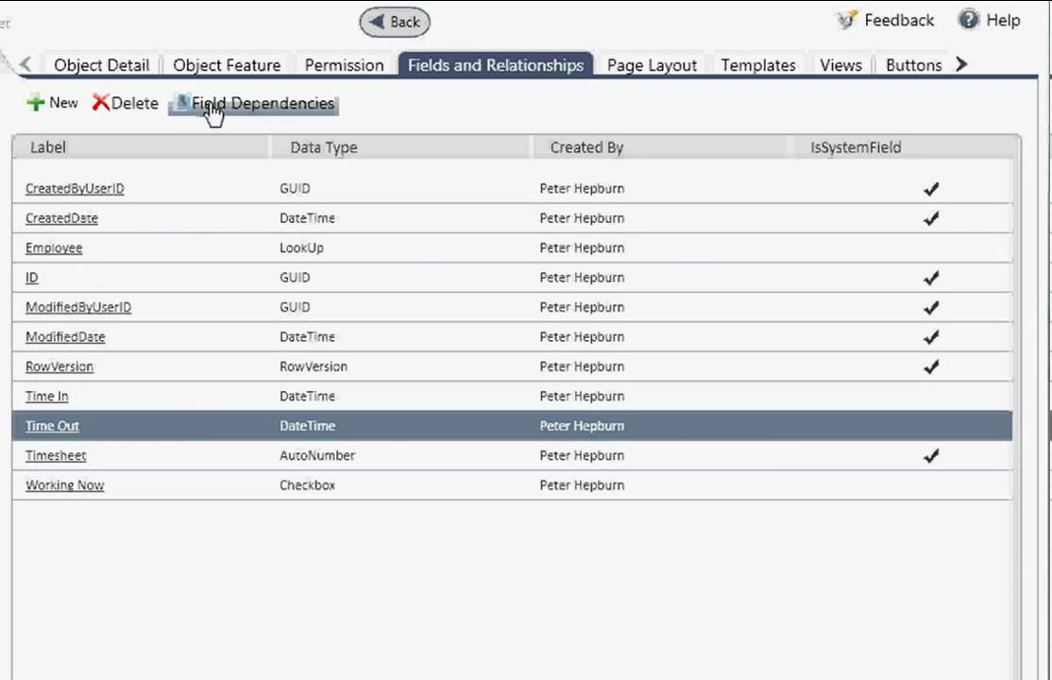Click the green plus New icon
This screenshot has height=680, width=1052.
click(35, 103)
